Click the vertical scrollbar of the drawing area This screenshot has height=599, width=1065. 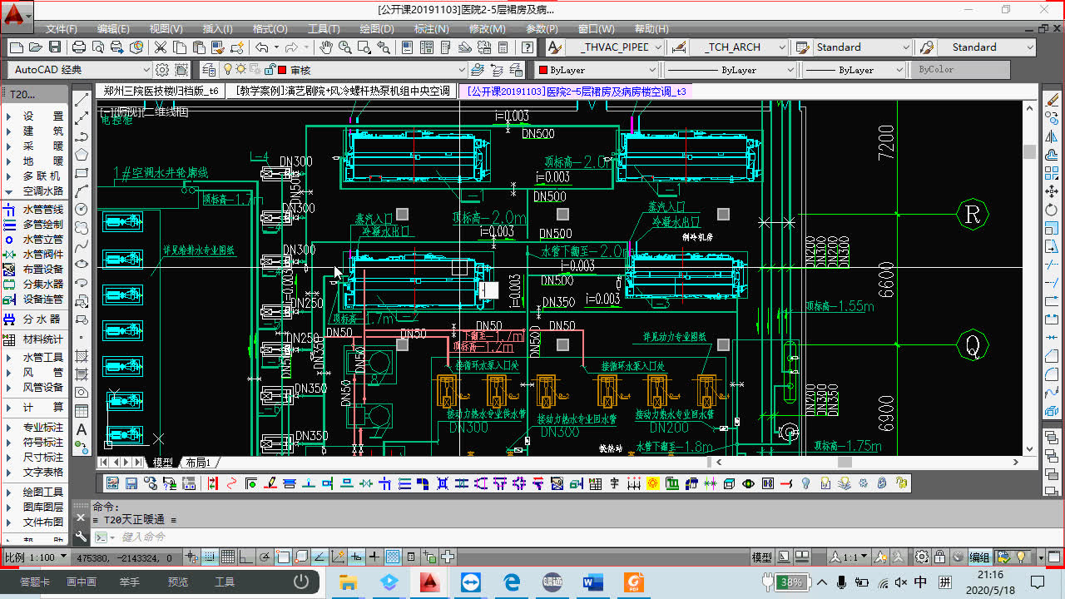[x=1029, y=279]
